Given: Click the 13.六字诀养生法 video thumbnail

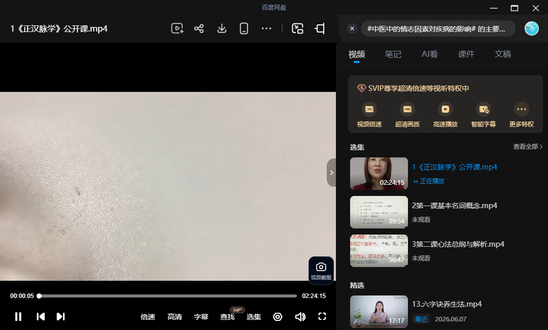Looking at the screenshot, I should pos(379,312).
